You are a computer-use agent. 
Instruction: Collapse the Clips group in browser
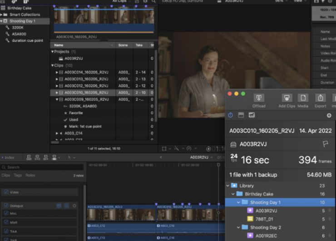click(x=53, y=65)
